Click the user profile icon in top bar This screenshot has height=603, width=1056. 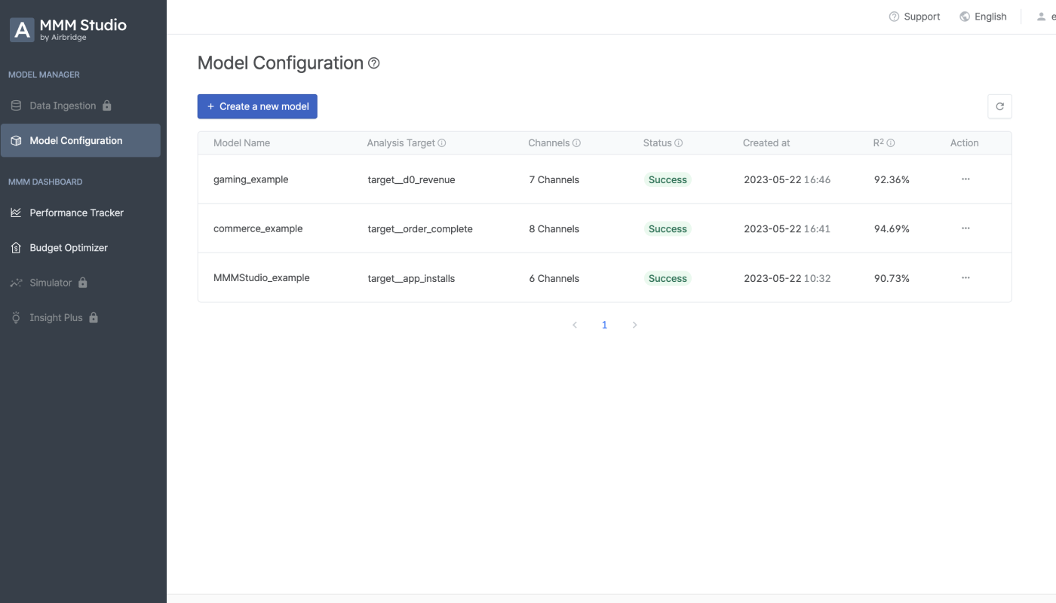coord(1041,17)
